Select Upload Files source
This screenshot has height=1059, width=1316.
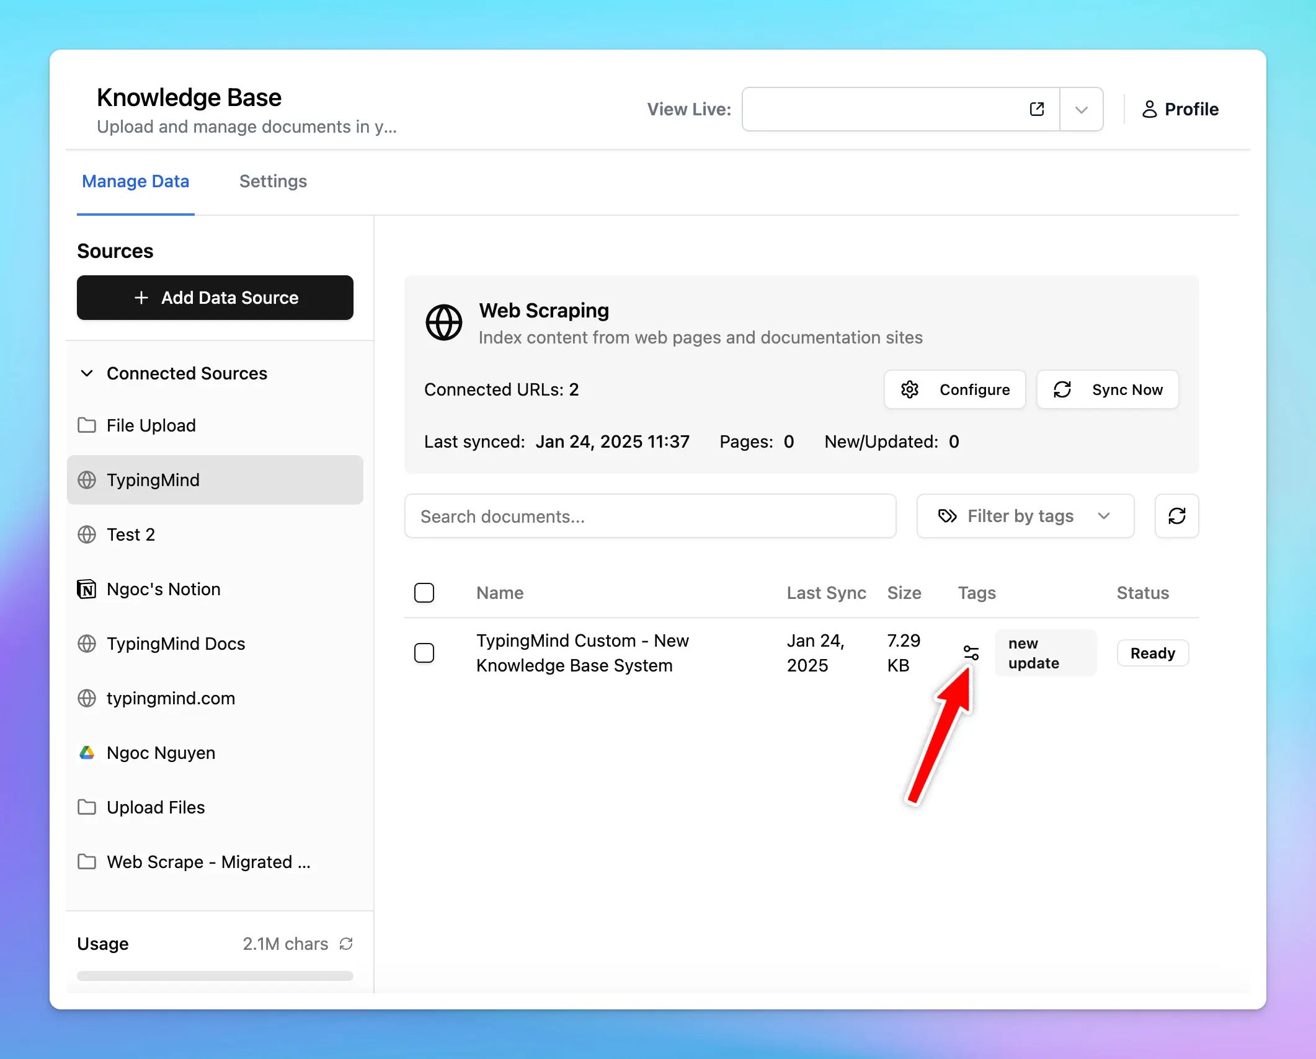tap(215, 807)
